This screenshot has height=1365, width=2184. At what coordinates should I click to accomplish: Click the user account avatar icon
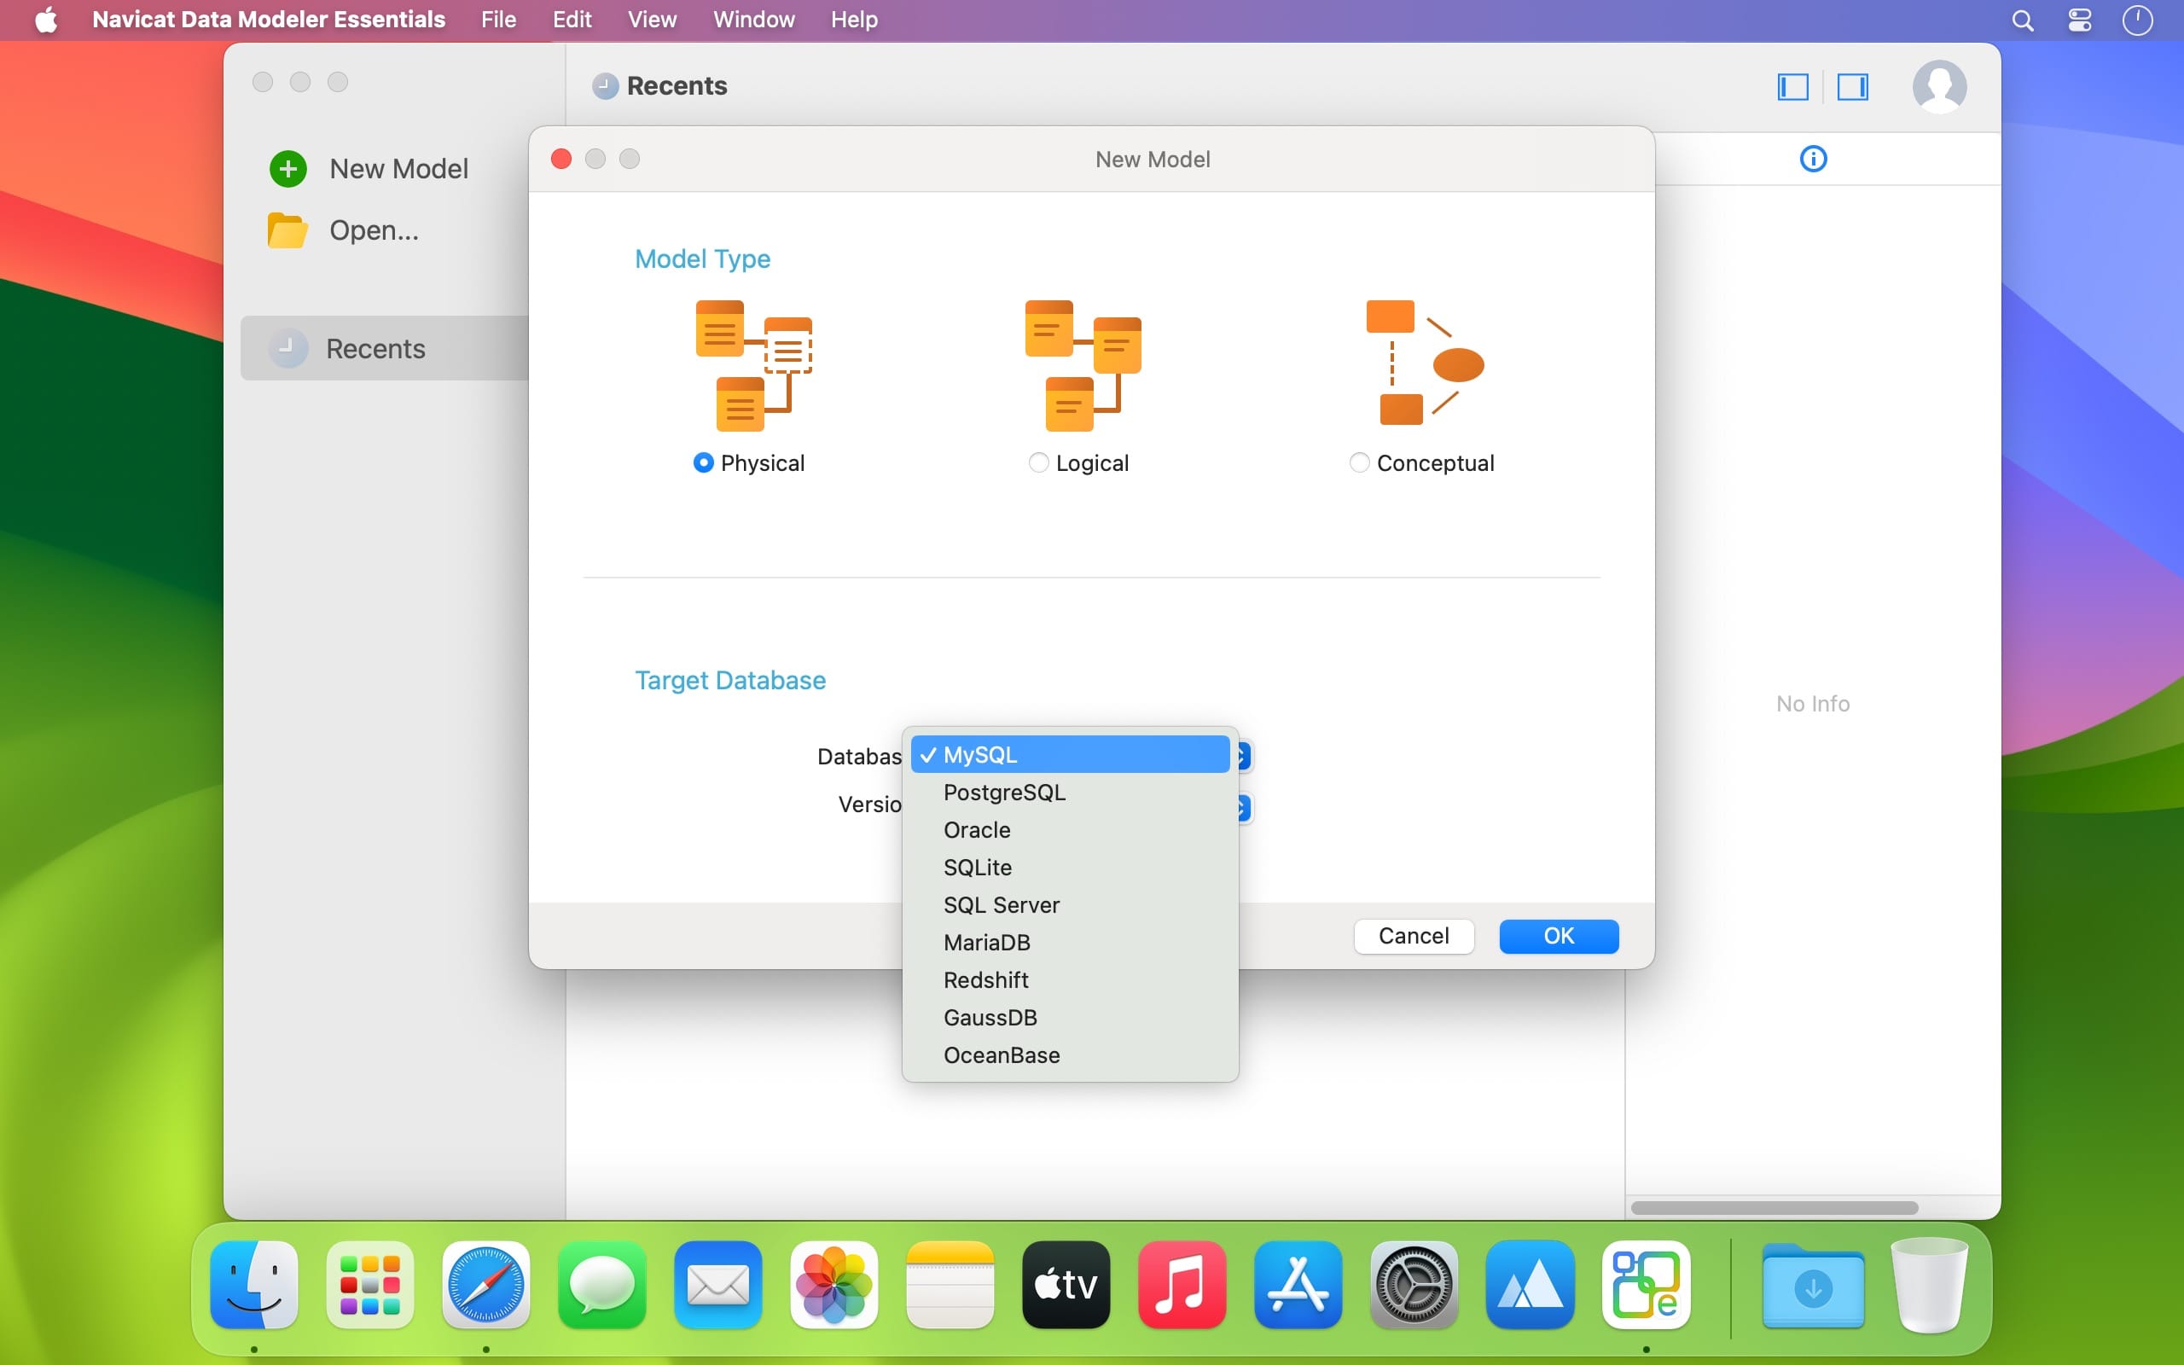[x=1938, y=87]
